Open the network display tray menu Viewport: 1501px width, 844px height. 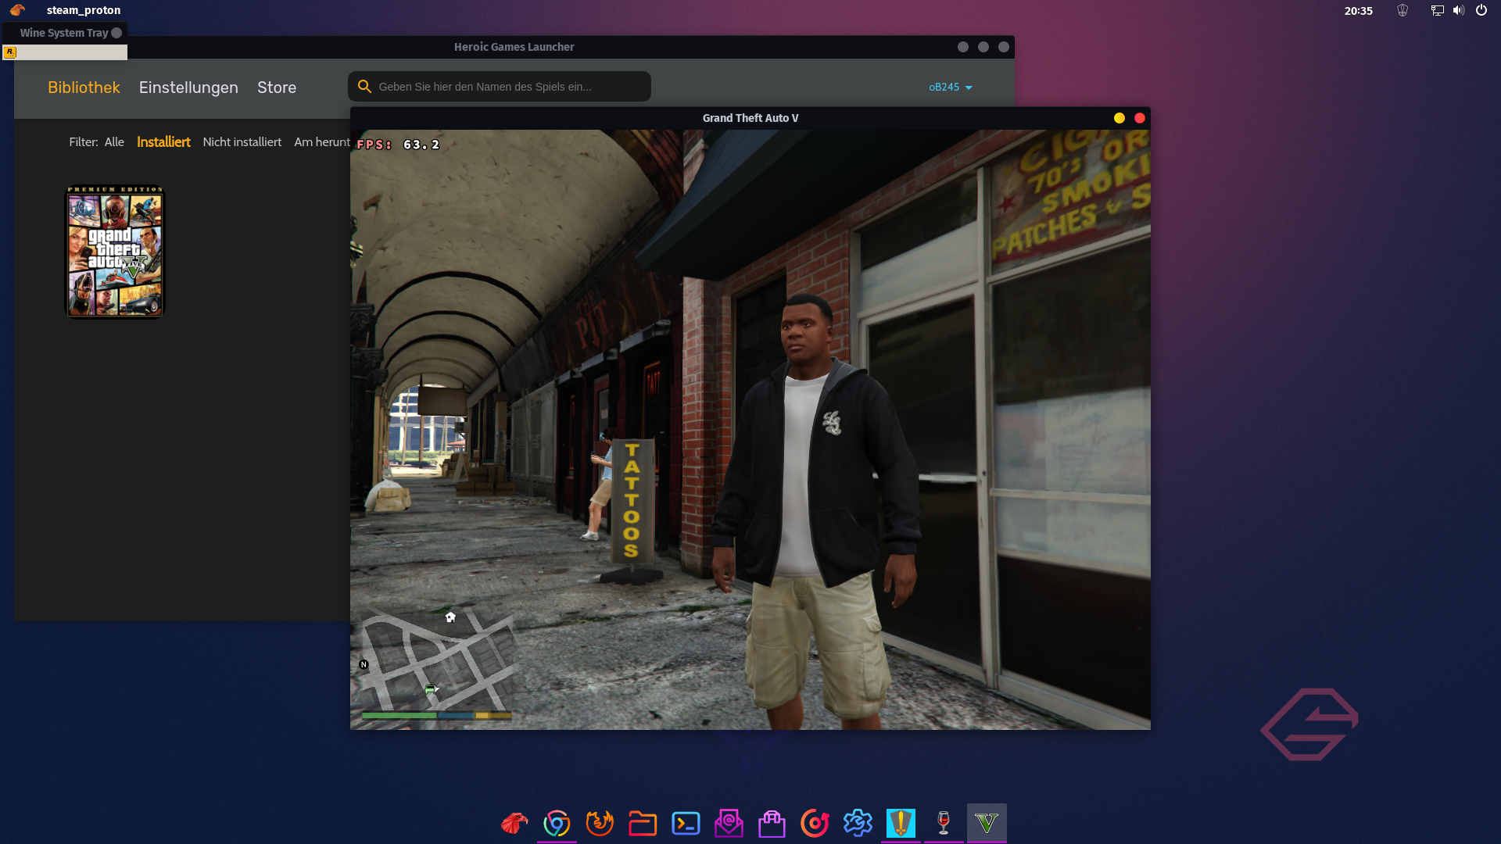pos(1437,10)
